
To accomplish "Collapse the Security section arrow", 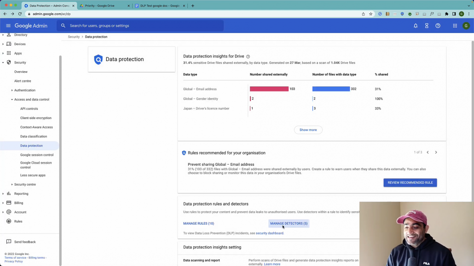I will point(3,62).
